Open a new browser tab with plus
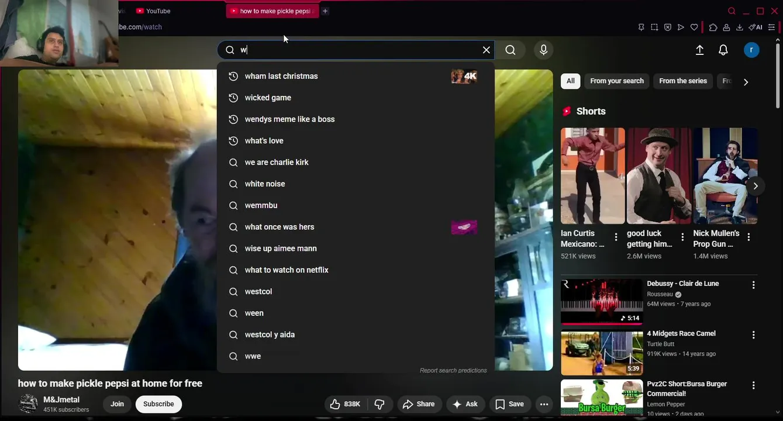Image resolution: width=783 pixels, height=421 pixels. 325,11
